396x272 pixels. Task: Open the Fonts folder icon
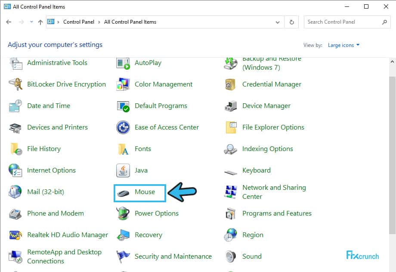click(x=123, y=149)
